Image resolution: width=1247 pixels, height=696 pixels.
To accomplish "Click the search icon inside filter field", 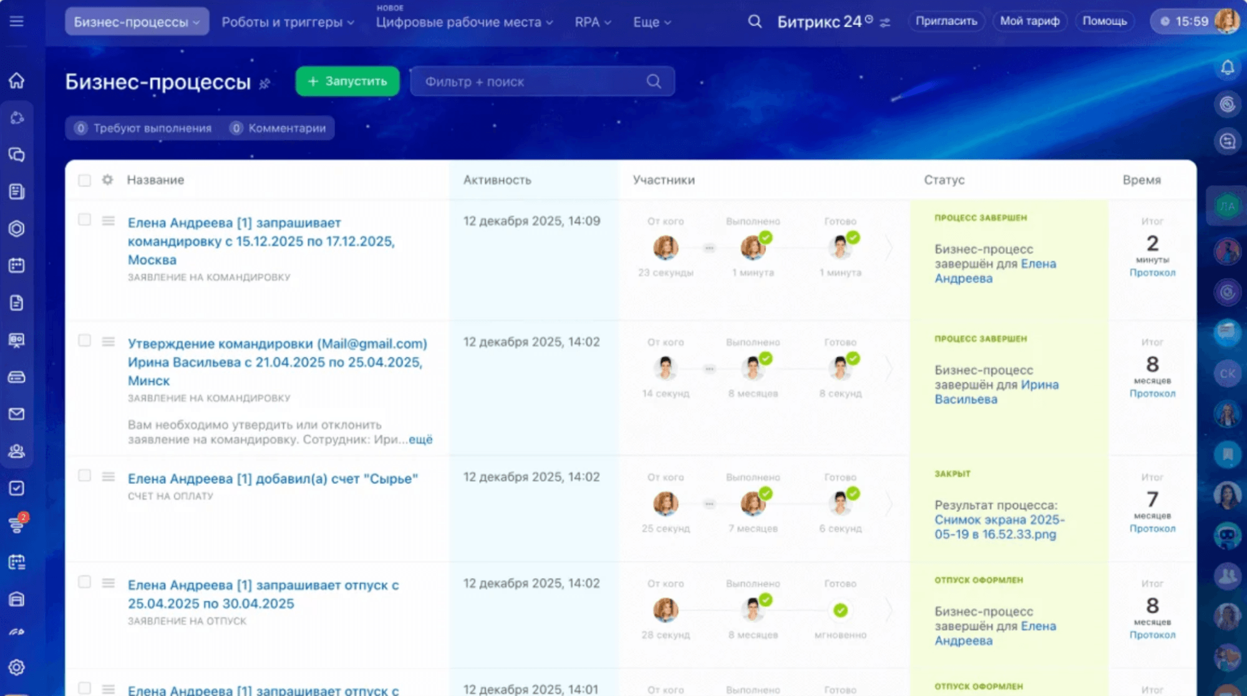I will pos(654,82).
